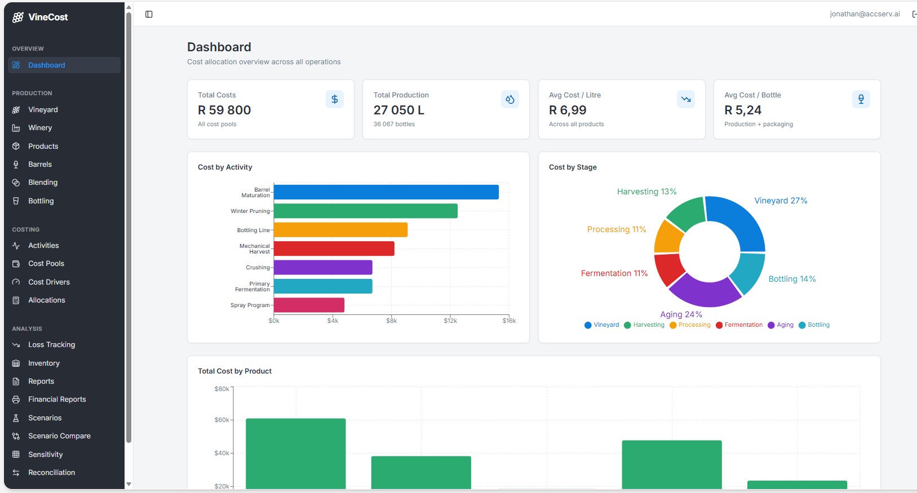Click the Winery icon in sidebar
Image resolution: width=917 pixels, height=493 pixels.
[16, 128]
